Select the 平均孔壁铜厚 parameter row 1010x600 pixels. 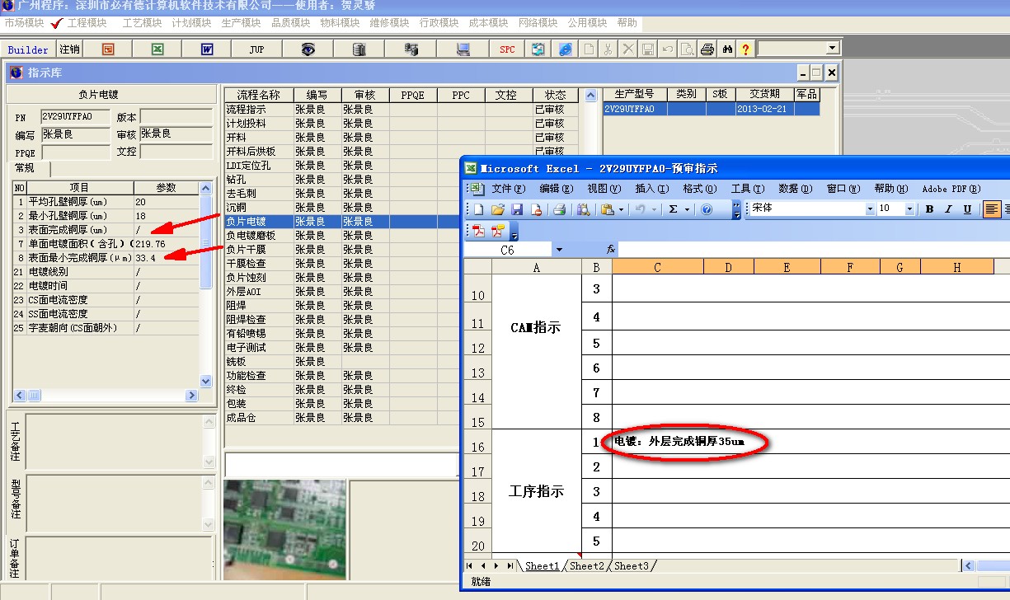pos(106,202)
